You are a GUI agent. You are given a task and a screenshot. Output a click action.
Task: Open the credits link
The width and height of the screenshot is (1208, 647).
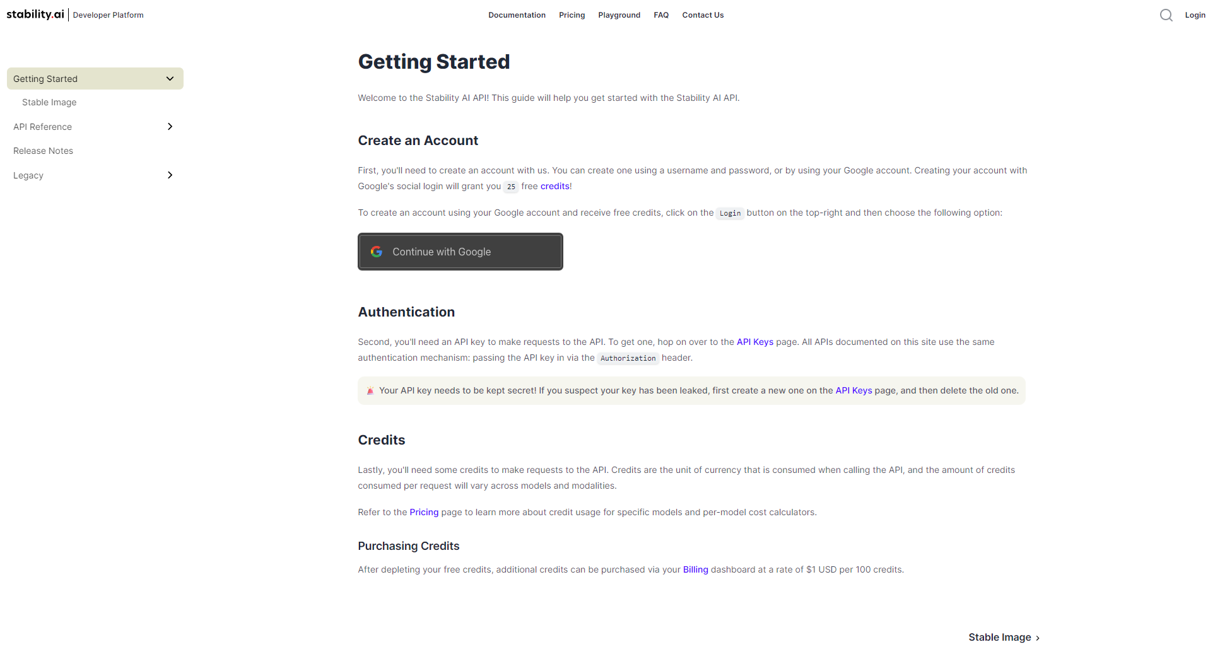[x=554, y=186]
